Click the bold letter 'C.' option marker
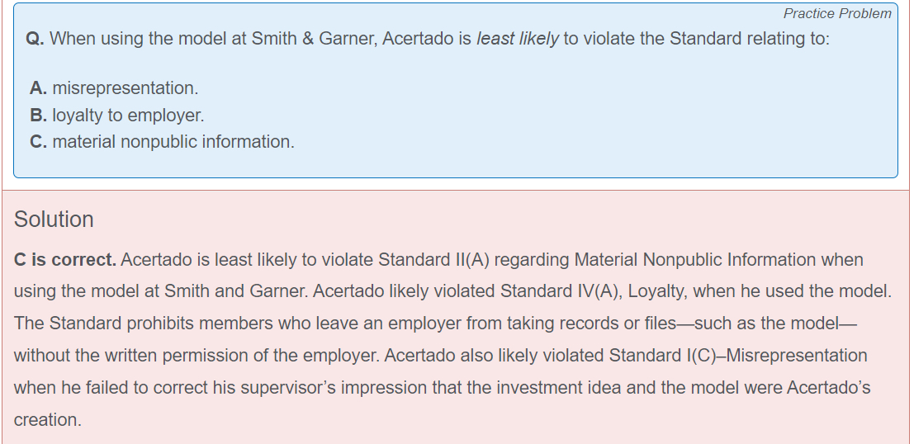Viewport: 914px width, 444px height. (x=39, y=142)
